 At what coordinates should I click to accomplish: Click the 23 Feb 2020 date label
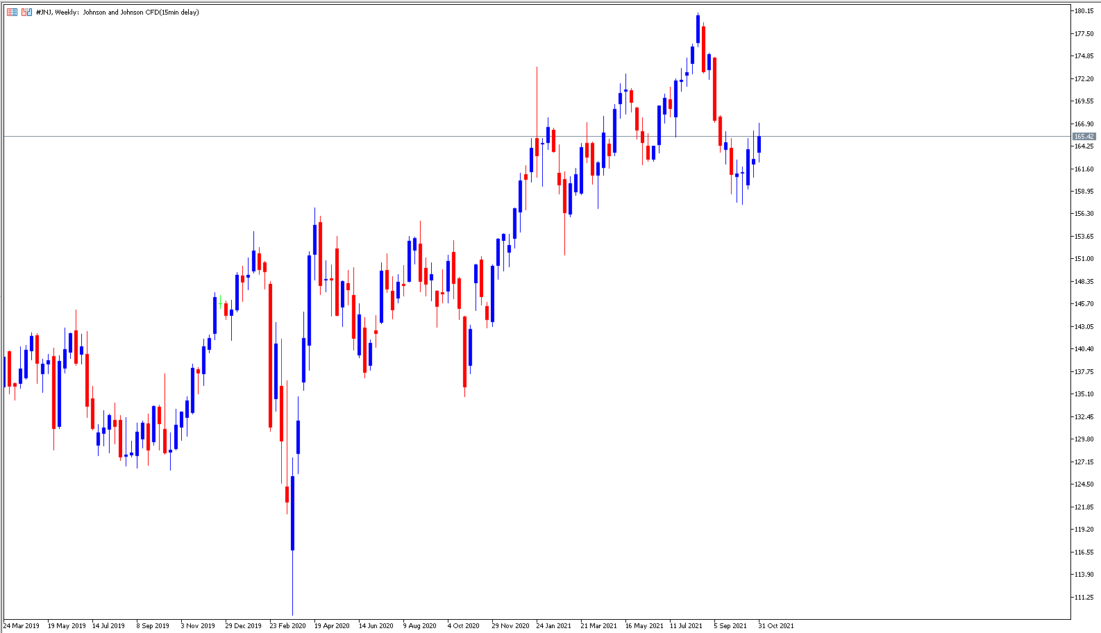[x=288, y=625]
